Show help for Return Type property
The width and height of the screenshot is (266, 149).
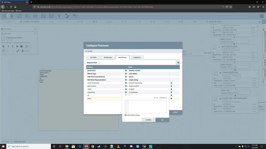[126, 74]
